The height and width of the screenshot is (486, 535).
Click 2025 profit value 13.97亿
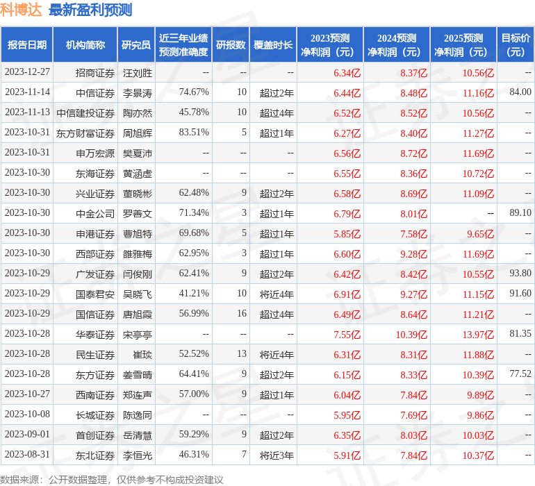coord(478,335)
